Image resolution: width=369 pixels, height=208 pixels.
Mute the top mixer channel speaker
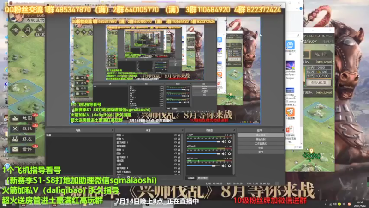pyautogui.click(x=224, y=141)
